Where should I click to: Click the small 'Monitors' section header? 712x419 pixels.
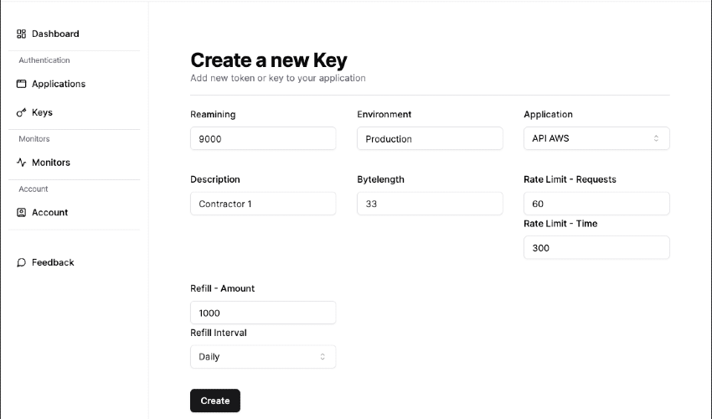[34, 138]
